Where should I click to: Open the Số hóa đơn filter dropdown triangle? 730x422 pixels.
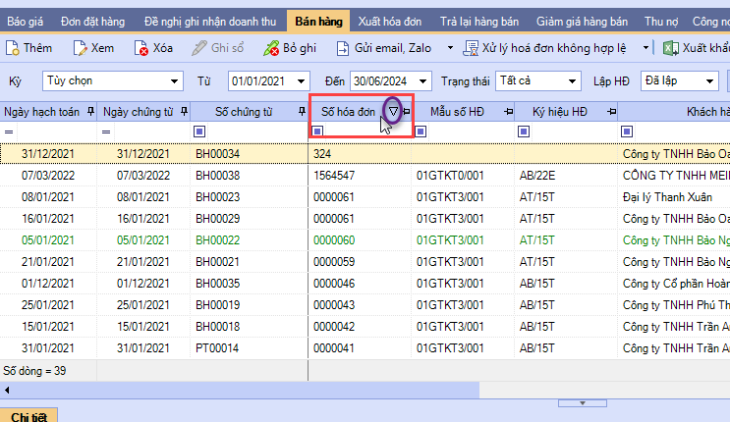(393, 112)
